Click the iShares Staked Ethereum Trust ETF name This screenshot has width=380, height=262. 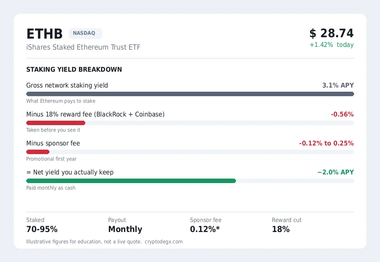[83, 47]
